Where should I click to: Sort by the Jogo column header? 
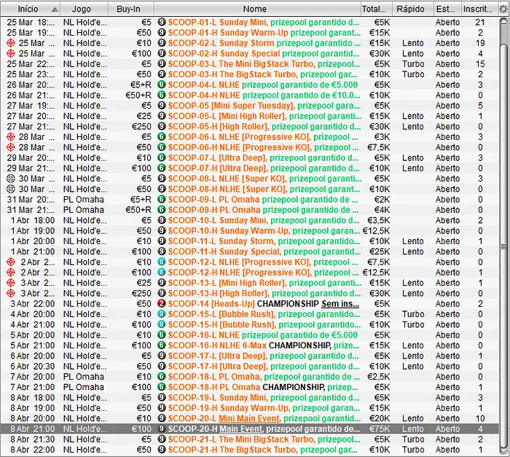[x=82, y=9]
